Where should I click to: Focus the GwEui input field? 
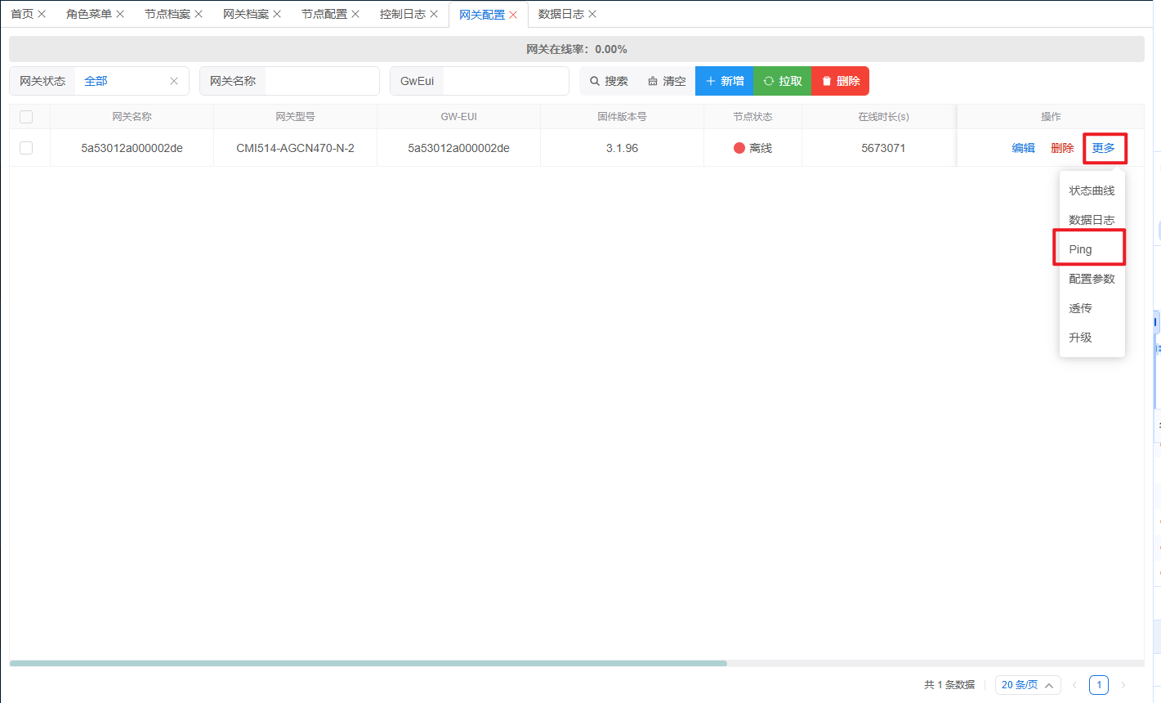pyautogui.click(x=506, y=81)
